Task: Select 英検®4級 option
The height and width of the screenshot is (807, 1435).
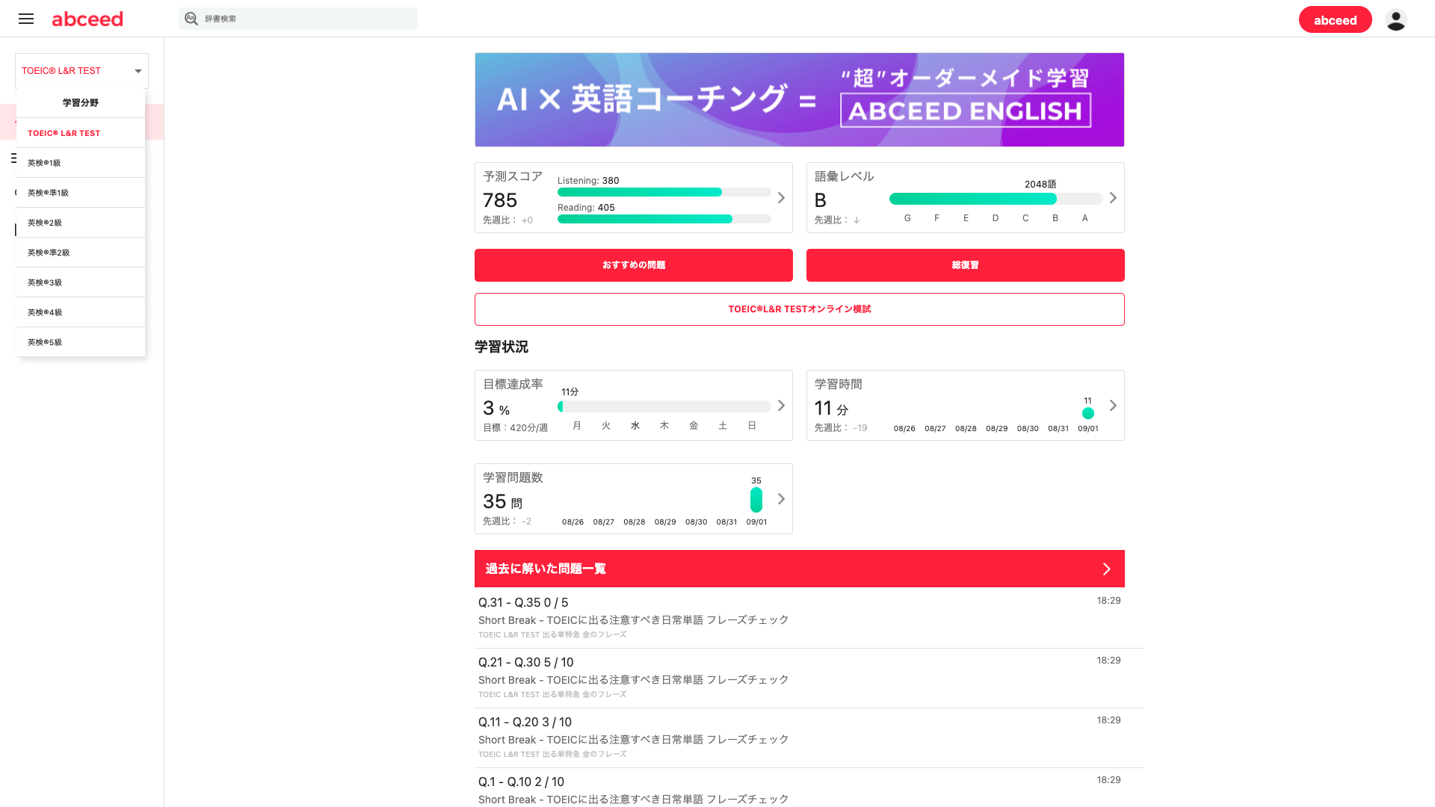Action: 81,312
